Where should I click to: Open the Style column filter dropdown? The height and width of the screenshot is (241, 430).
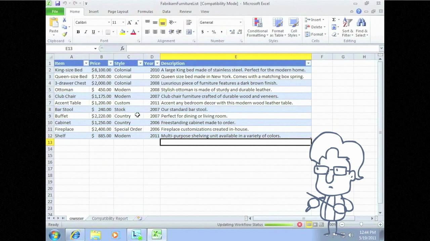(140, 63)
